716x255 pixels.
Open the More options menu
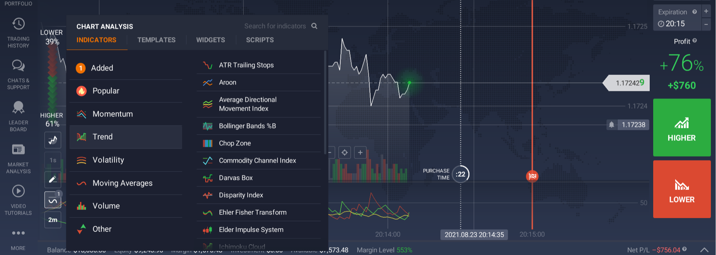click(18, 240)
